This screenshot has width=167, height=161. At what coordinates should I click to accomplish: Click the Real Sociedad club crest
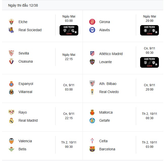(11, 30)
